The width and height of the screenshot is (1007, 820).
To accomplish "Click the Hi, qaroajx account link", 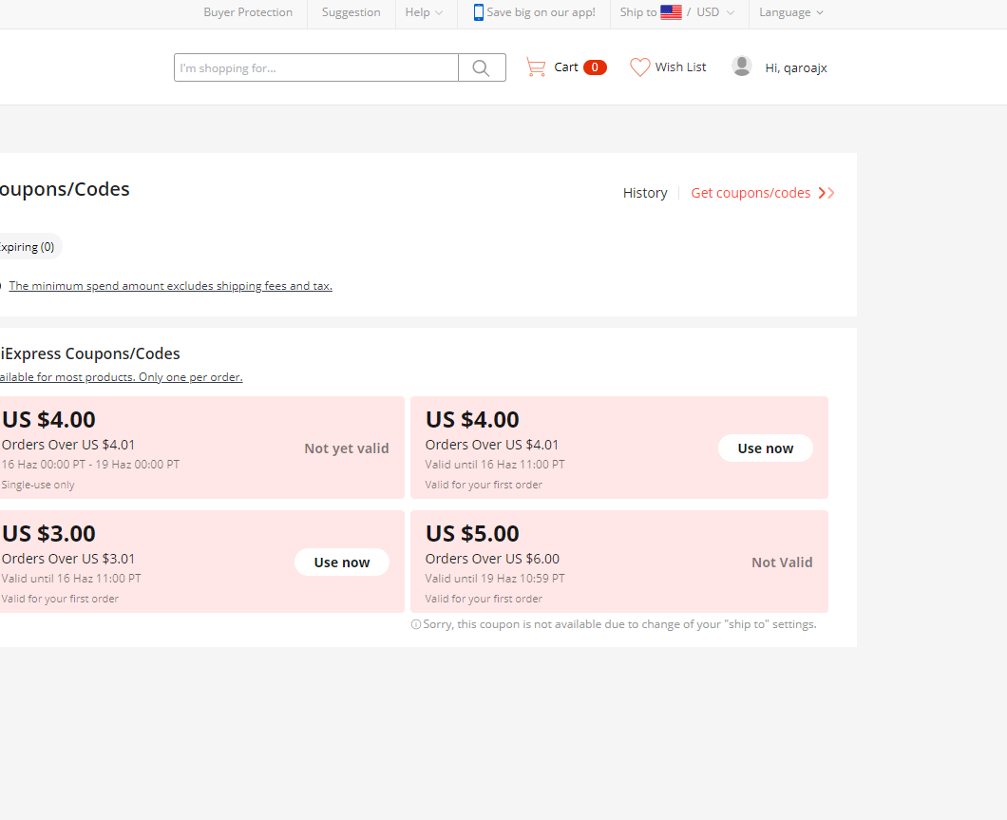I will 796,67.
